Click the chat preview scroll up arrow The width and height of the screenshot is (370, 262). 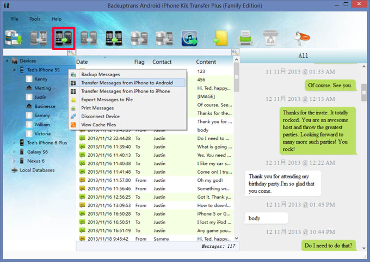pos(364,67)
